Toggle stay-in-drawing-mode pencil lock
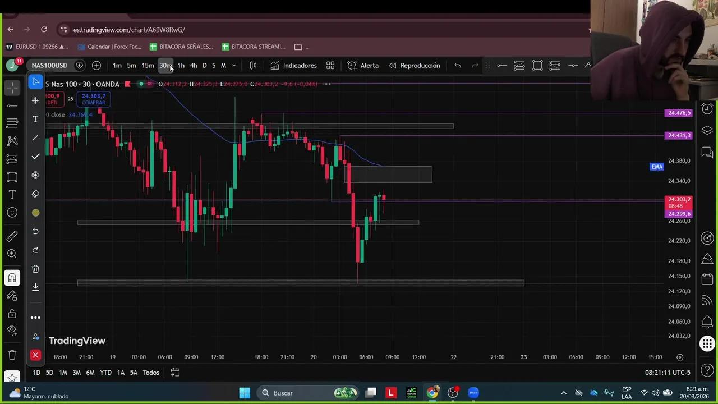The width and height of the screenshot is (718, 404). [12, 296]
